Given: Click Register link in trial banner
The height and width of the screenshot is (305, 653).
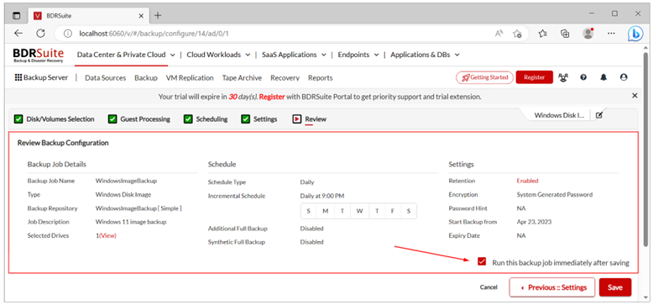Looking at the screenshot, I should [272, 97].
